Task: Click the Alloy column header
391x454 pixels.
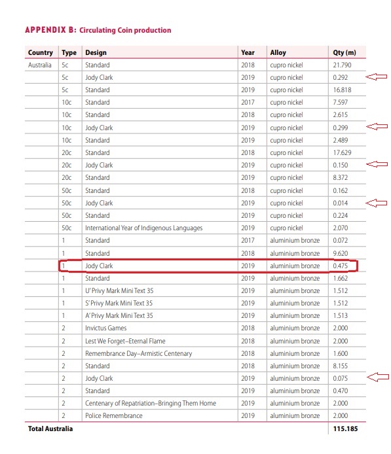Action: [x=278, y=53]
